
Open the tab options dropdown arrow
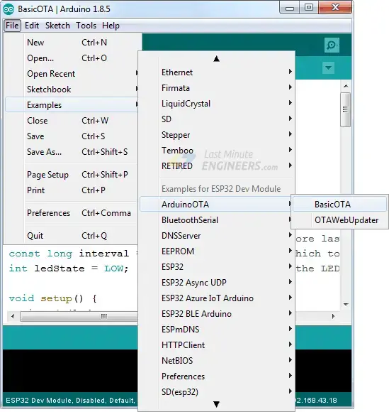[x=328, y=67]
